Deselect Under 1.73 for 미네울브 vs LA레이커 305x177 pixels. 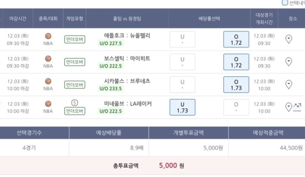(x=182, y=107)
